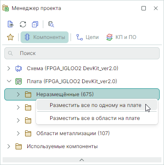Select the Области металлизации (107) row

pyautogui.click(x=82, y=133)
